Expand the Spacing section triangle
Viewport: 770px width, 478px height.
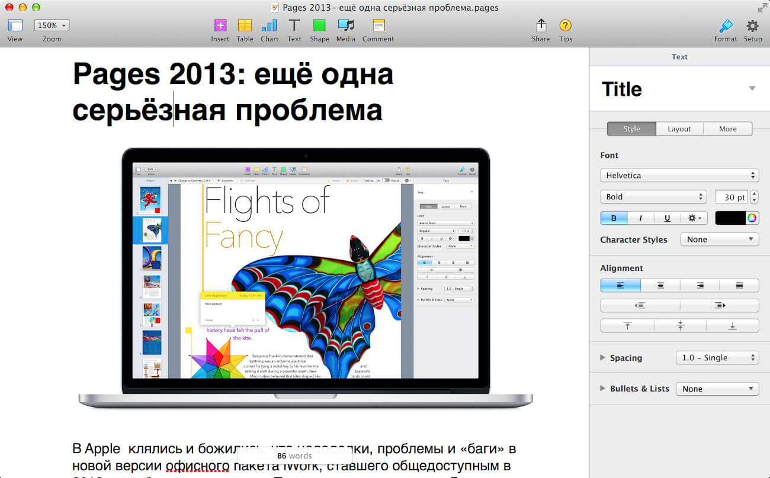602,358
